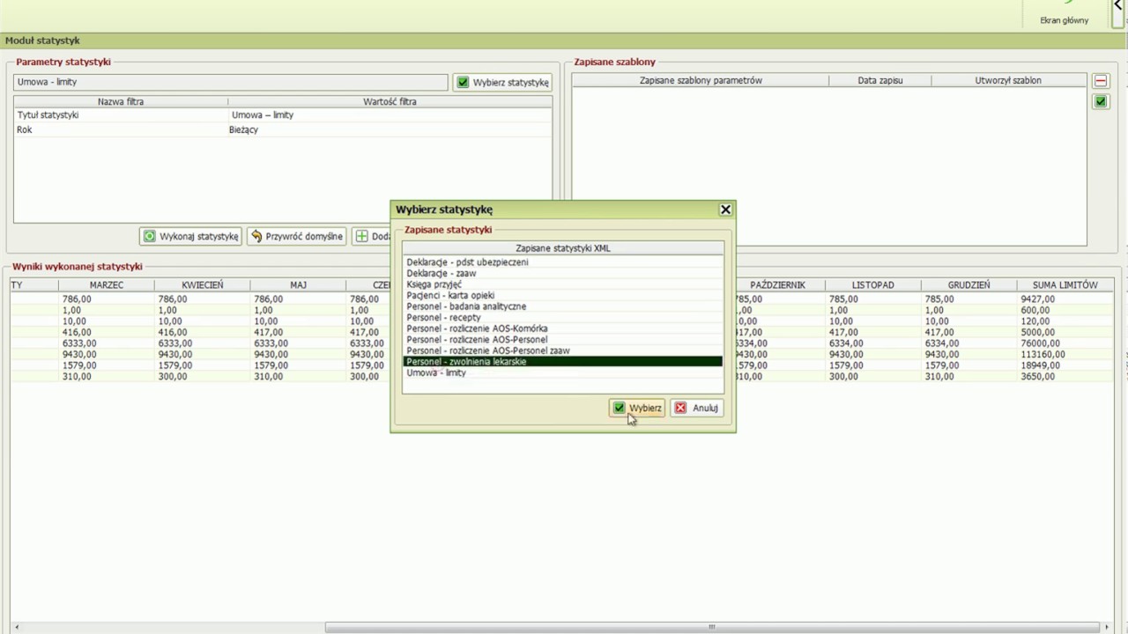Click LISTOPAD column header
The height and width of the screenshot is (634, 1128).
[x=872, y=285]
